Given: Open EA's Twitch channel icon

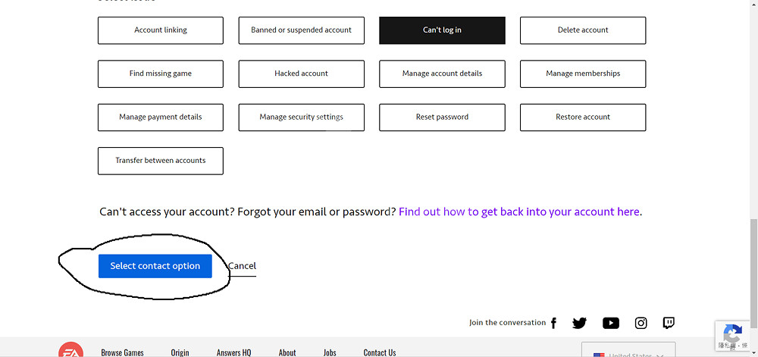Looking at the screenshot, I should tap(669, 323).
